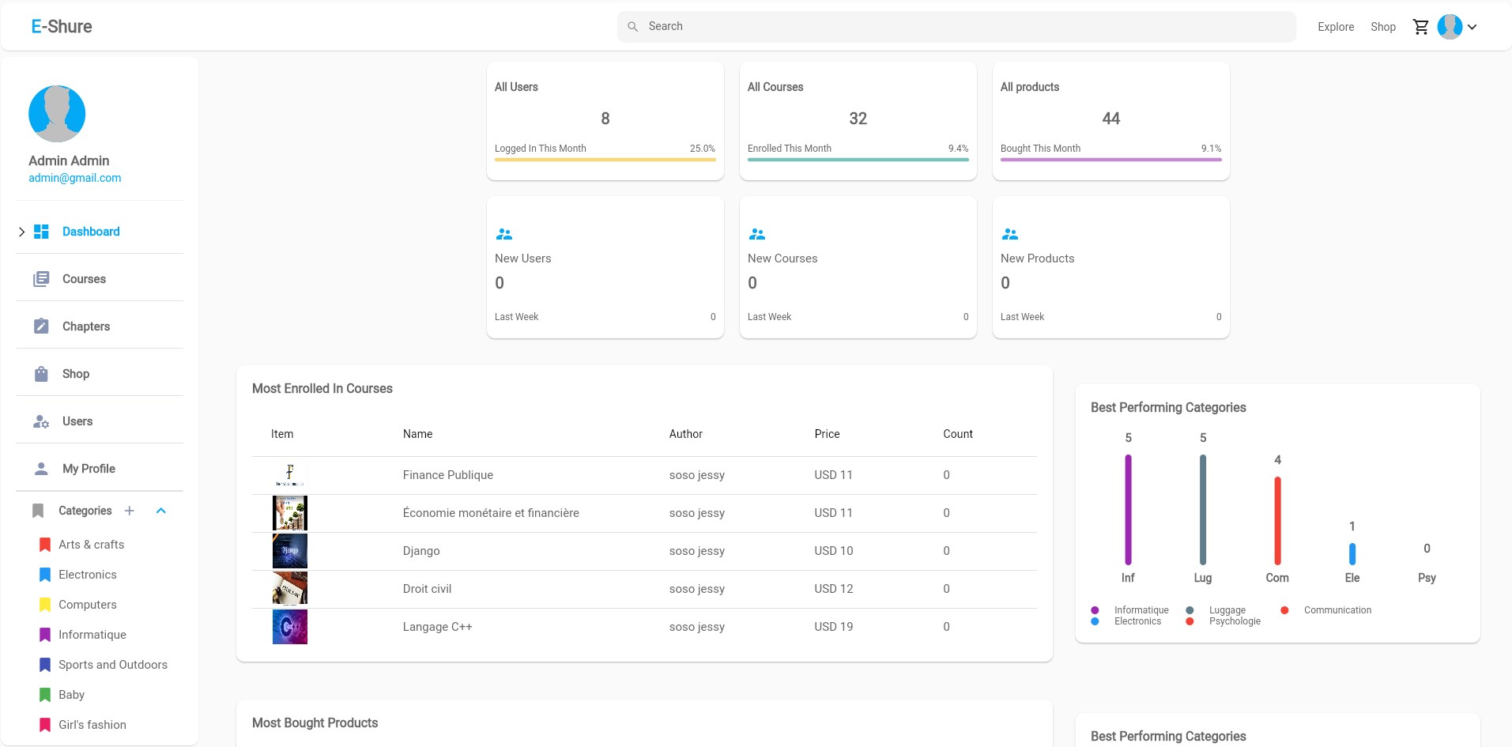
Task: Expand the Dashboard sidebar arrow
Action: [x=21, y=232]
